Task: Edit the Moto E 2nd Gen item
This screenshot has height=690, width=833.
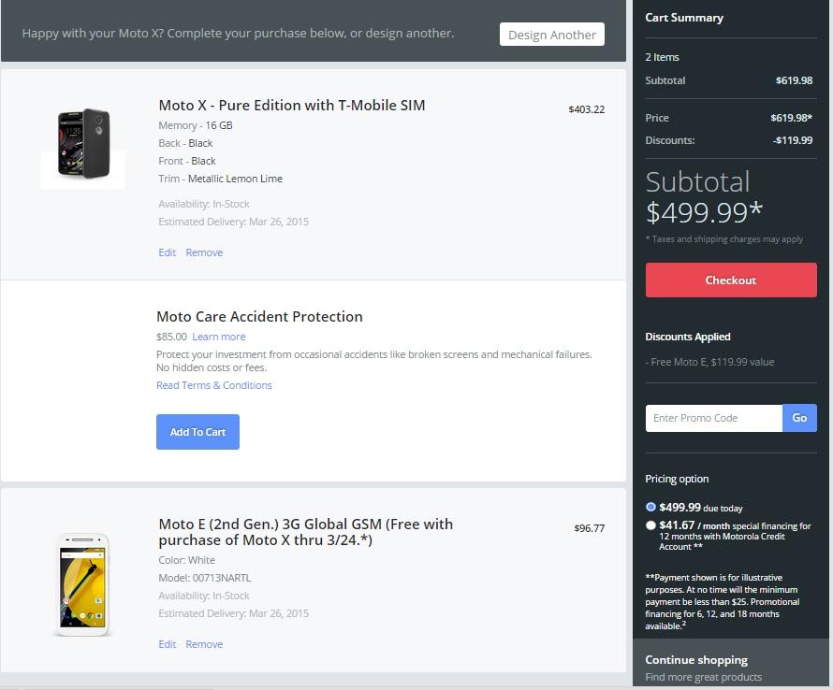Action: 168,644
